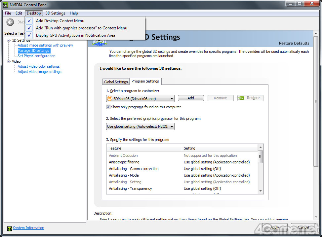Open the System Information link
Screen dimensions: 322x237
(28, 228)
